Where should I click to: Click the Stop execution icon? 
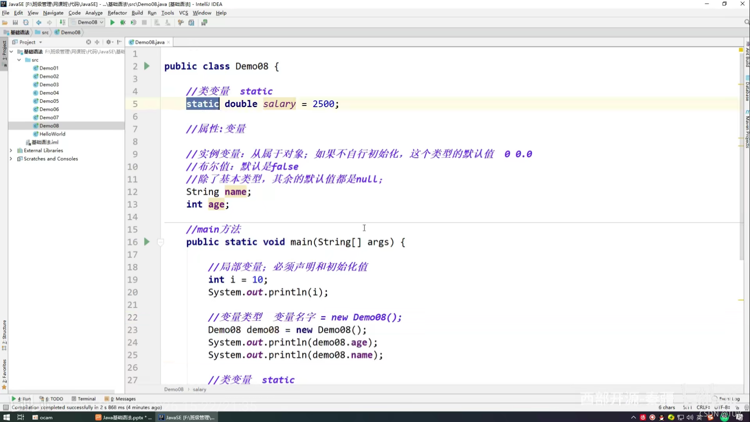click(144, 22)
